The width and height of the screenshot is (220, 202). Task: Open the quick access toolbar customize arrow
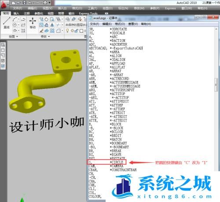click(x=50, y=3)
